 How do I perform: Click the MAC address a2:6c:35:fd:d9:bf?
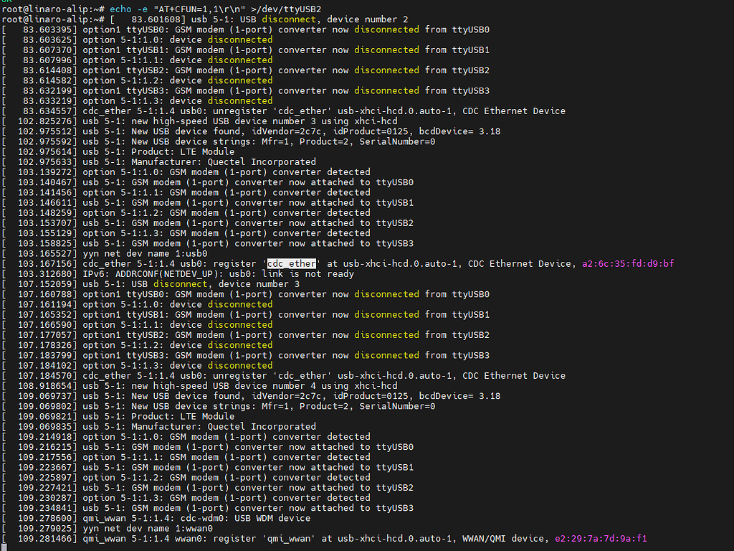(627, 263)
